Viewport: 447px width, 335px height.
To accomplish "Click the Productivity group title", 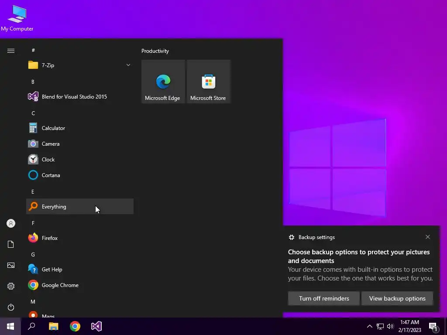I will (x=155, y=51).
